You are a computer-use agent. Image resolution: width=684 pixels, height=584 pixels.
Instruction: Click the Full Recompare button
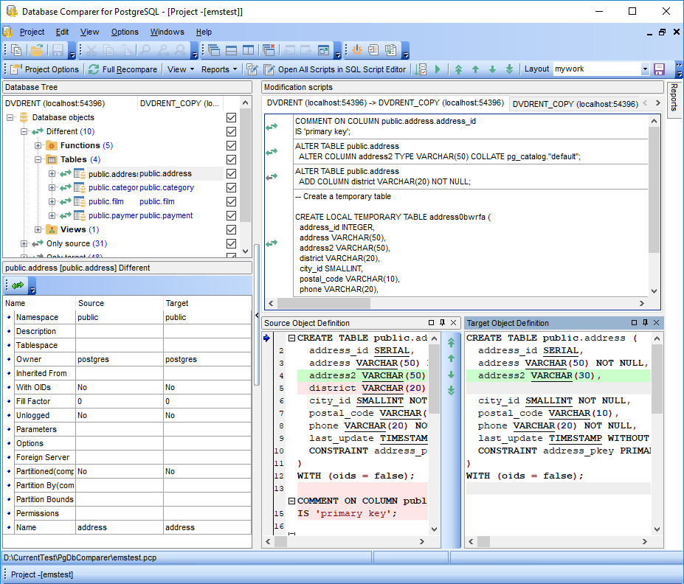point(123,69)
